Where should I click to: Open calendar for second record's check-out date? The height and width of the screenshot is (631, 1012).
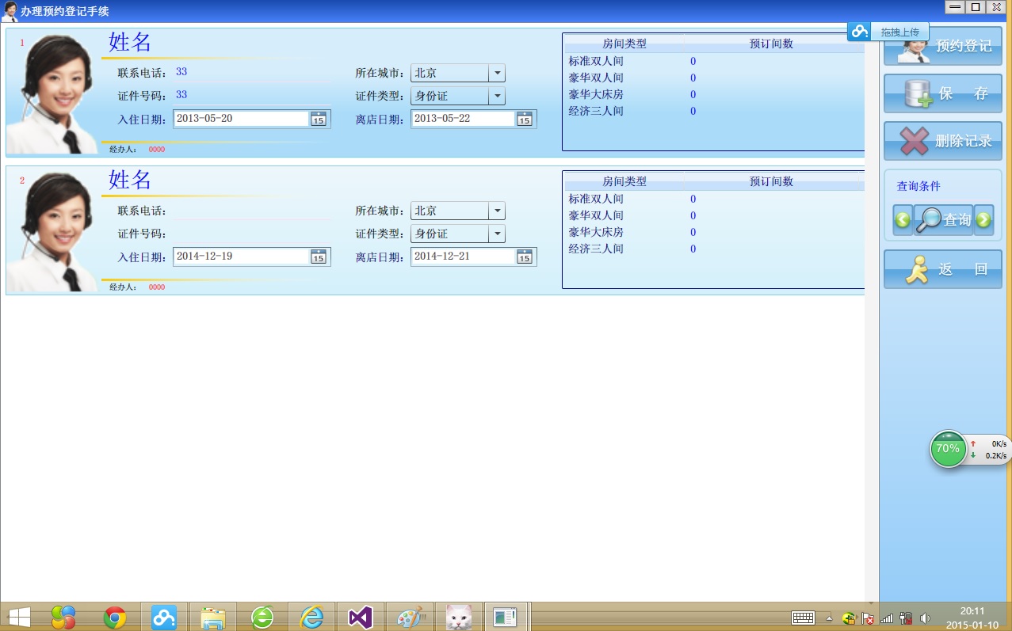pos(524,257)
